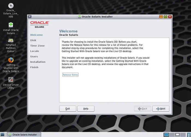Image resolution: width=191 pixels, height=137 pixels.
Task: Select the Users step in sidebar
Action: (x=34, y=57)
